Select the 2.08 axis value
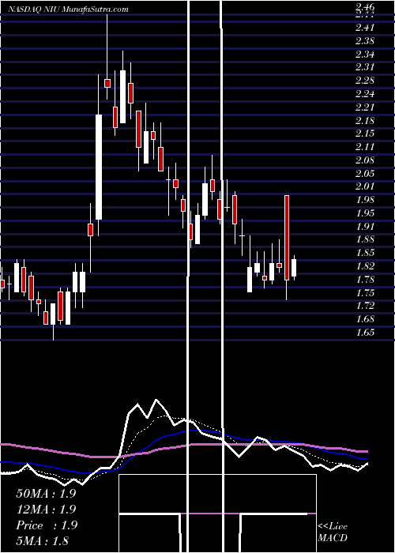Viewport: 395px width, 553px height. pyautogui.click(x=364, y=160)
